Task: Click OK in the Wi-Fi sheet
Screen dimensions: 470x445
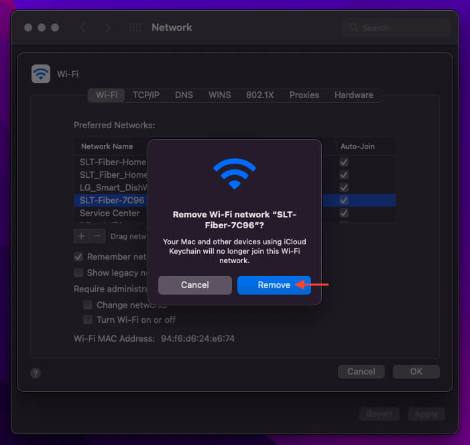Action: (416, 372)
